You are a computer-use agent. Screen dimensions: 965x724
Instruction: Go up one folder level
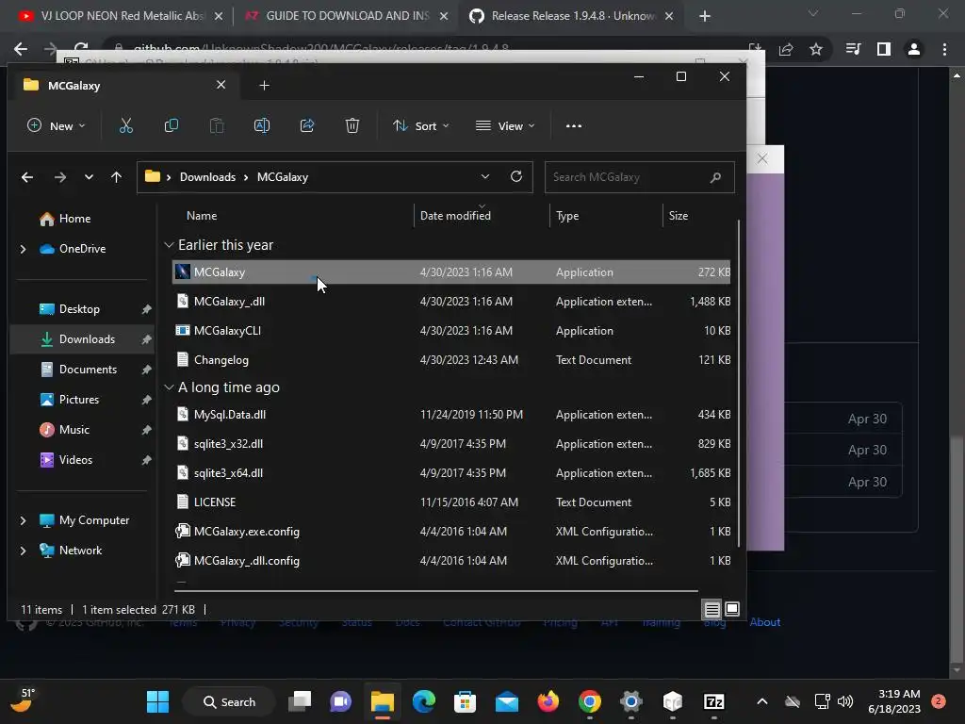(116, 177)
